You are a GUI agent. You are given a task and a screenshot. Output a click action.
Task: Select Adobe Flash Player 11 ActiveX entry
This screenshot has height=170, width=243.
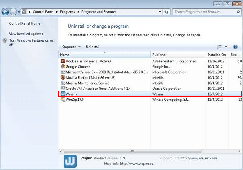point(89,61)
